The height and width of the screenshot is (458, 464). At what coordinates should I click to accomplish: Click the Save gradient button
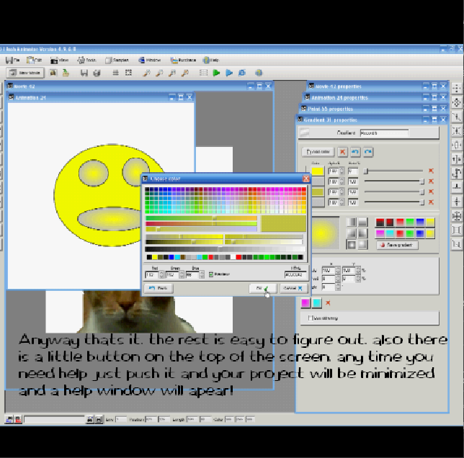click(396, 245)
